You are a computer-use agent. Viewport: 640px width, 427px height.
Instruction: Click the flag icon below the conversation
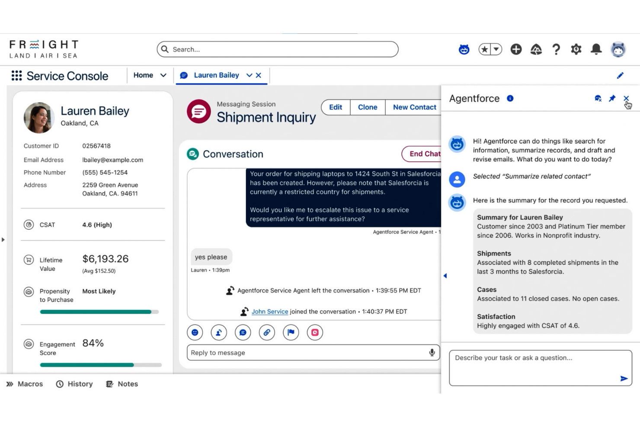[291, 332]
